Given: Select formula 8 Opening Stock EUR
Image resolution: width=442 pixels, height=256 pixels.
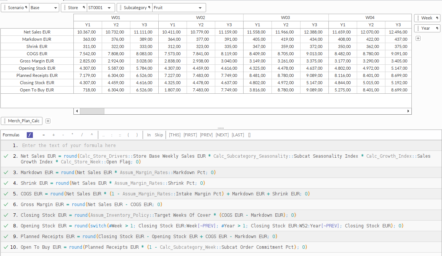Looking at the screenshot, I should (x=221, y=226).
